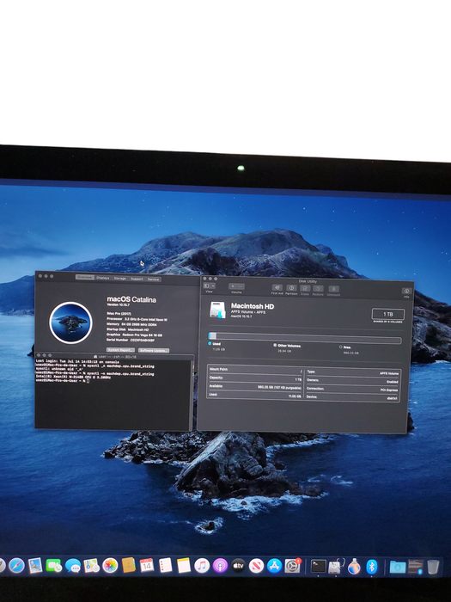Open Calendar from the Dock

click(x=147, y=566)
